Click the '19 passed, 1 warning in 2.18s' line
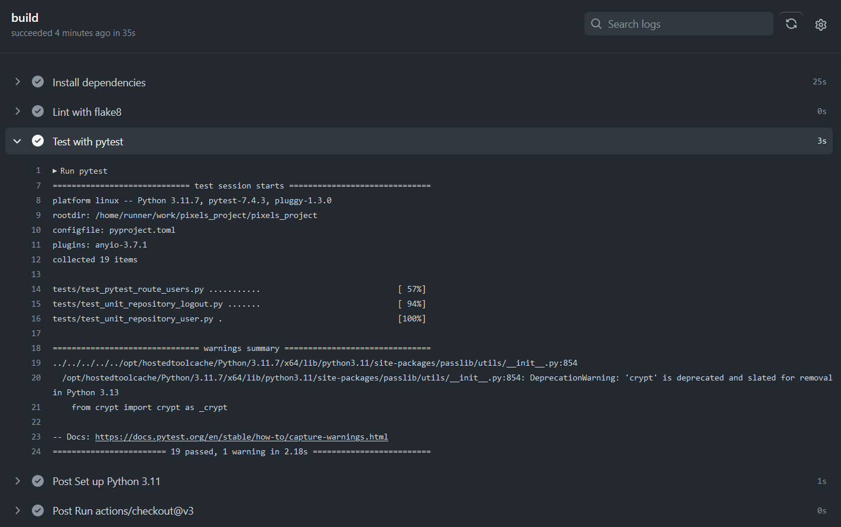 tap(241, 451)
